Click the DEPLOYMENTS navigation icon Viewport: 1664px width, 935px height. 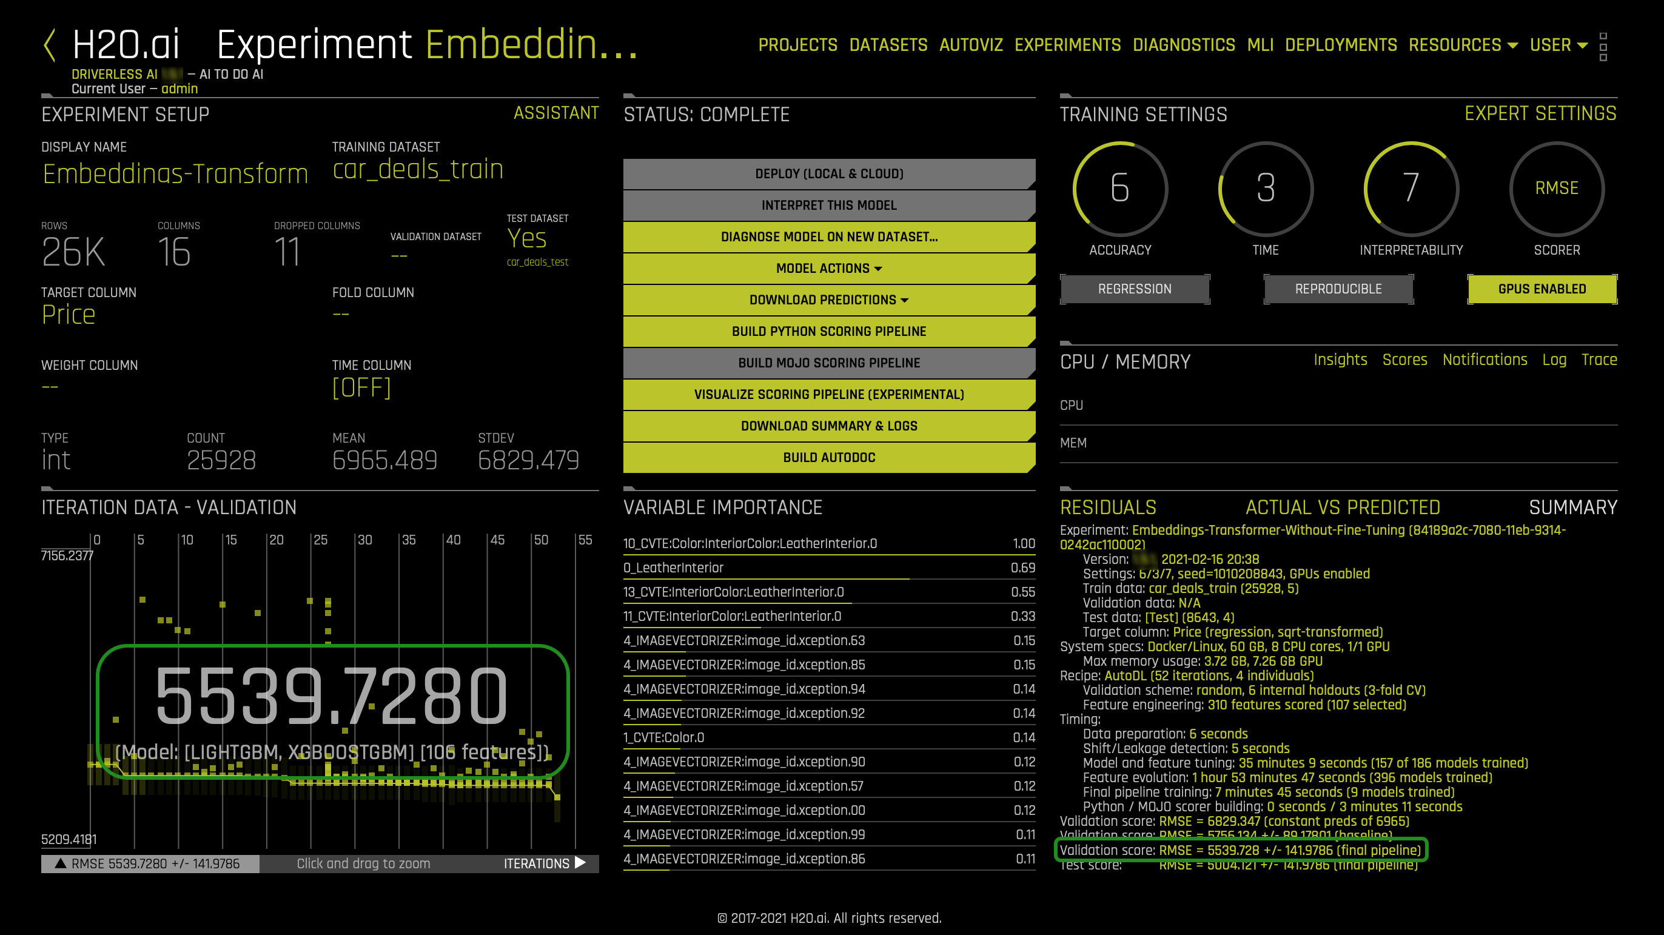click(x=1341, y=45)
